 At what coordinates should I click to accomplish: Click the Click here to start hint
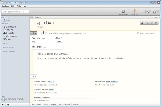[x=15, y=99]
